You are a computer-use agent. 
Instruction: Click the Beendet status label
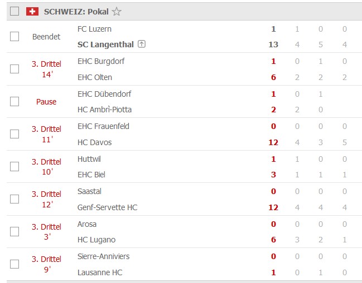tap(46, 37)
